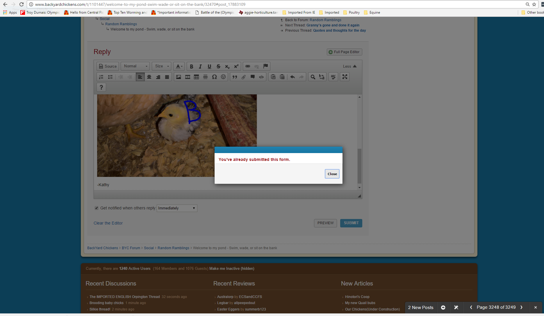This screenshot has width=544, height=316.
Task: Toggle italic text formatting
Action: [x=200, y=67]
